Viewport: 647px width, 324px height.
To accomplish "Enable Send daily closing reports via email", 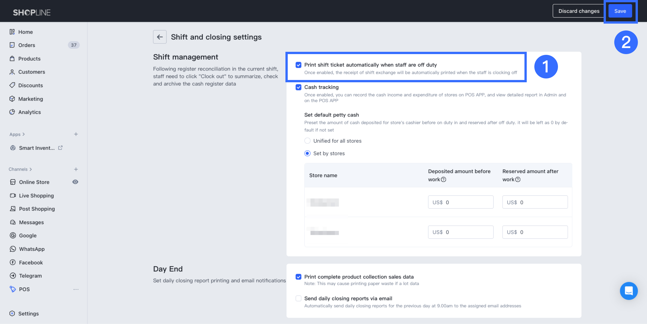I will [298, 298].
